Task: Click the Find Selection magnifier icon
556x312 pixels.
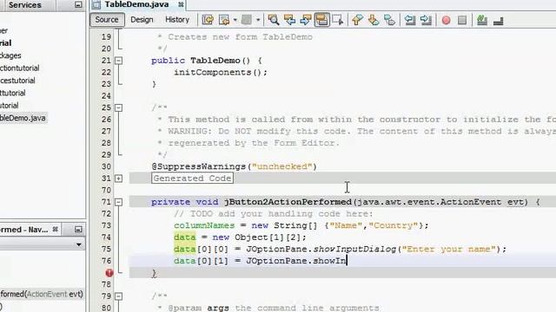Action: pyautogui.click(x=274, y=20)
